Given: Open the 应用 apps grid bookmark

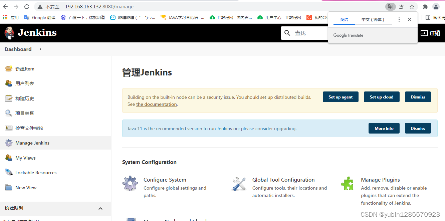Looking at the screenshot, I should pyautogui.click(x=11, y=17).
